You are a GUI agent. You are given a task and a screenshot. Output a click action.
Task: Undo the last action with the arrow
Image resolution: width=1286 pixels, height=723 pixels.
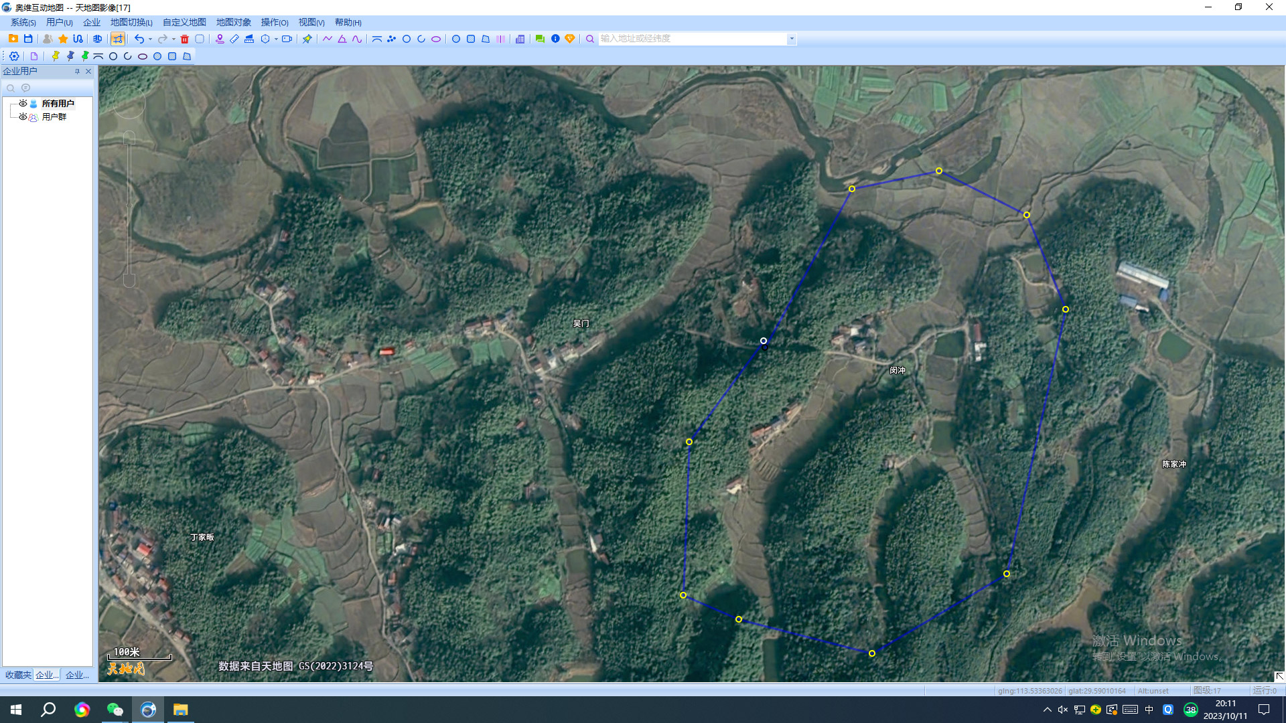(x=139, y=39)
